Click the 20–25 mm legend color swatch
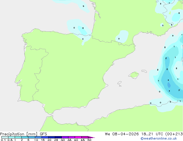The width and height of the screenshot is (183, 141). [x=52, y=137]
